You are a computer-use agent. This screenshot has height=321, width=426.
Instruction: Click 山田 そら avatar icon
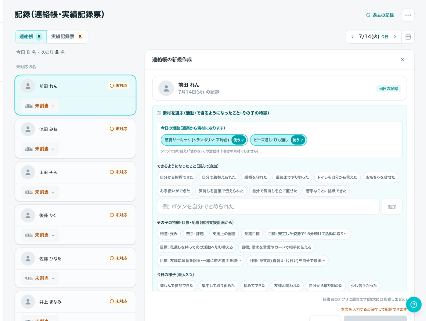[28, 172]
